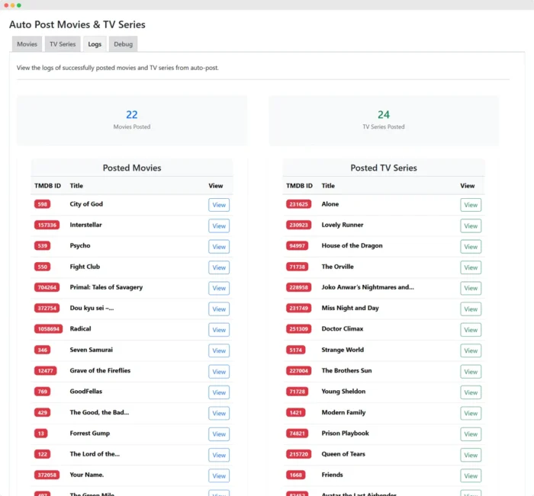Click TMDB ID badge 598
Screen dimensions: 534x496
pos(42,204)
